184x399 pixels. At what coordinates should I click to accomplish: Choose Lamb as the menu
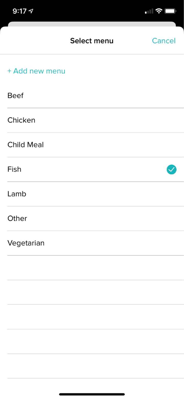tap(17, 194)
